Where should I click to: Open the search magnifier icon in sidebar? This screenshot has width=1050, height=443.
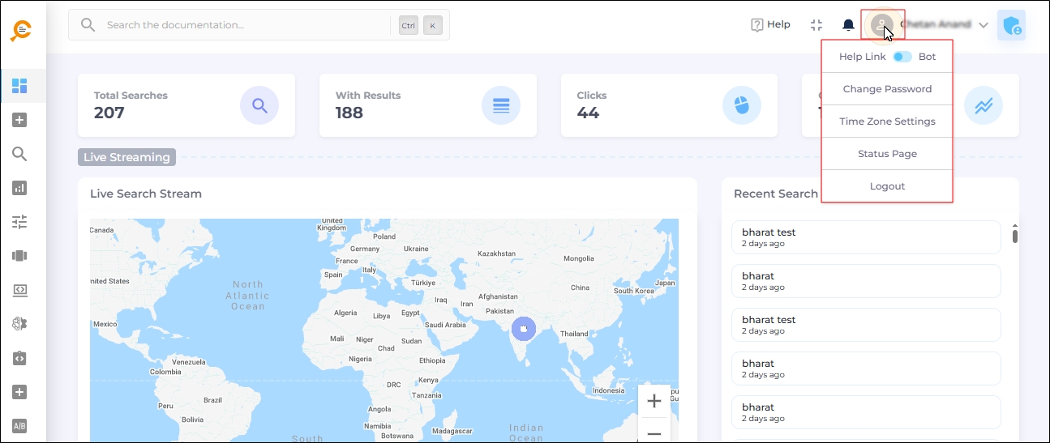(x=20, y=154)
